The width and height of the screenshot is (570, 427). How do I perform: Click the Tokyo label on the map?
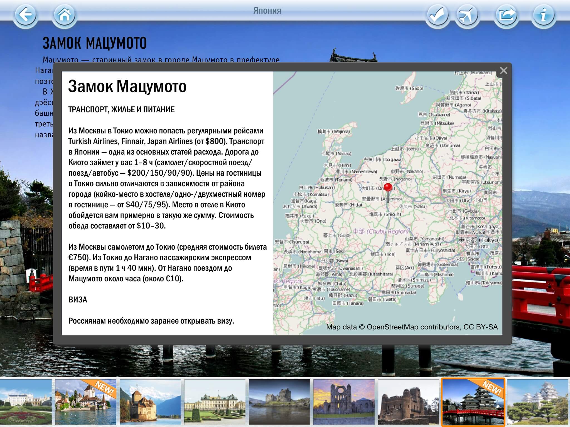click(479, 240)
